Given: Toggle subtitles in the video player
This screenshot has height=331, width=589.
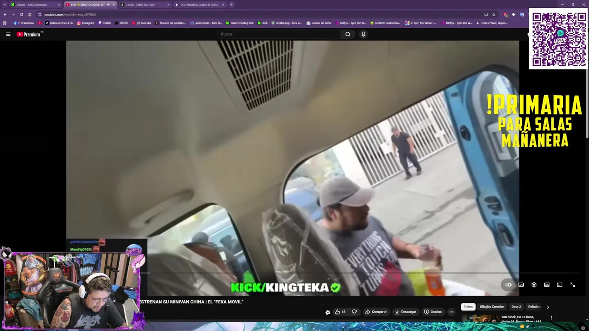Looking at the screenshot, I should coord(521,285).
